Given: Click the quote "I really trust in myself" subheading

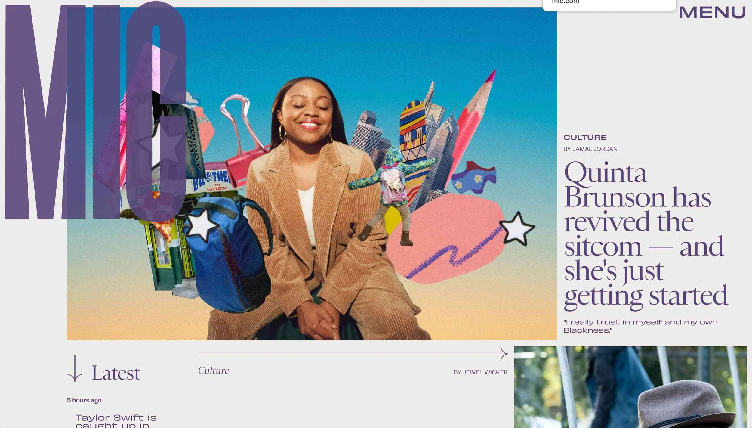Looking at the screenshot, I should 640,326.
